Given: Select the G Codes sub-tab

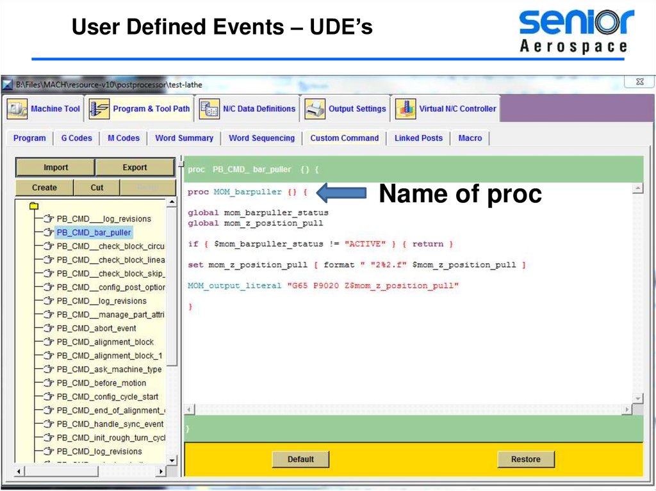Looking at the screenshot, I should pyautogui.click(x=77, y=138).
